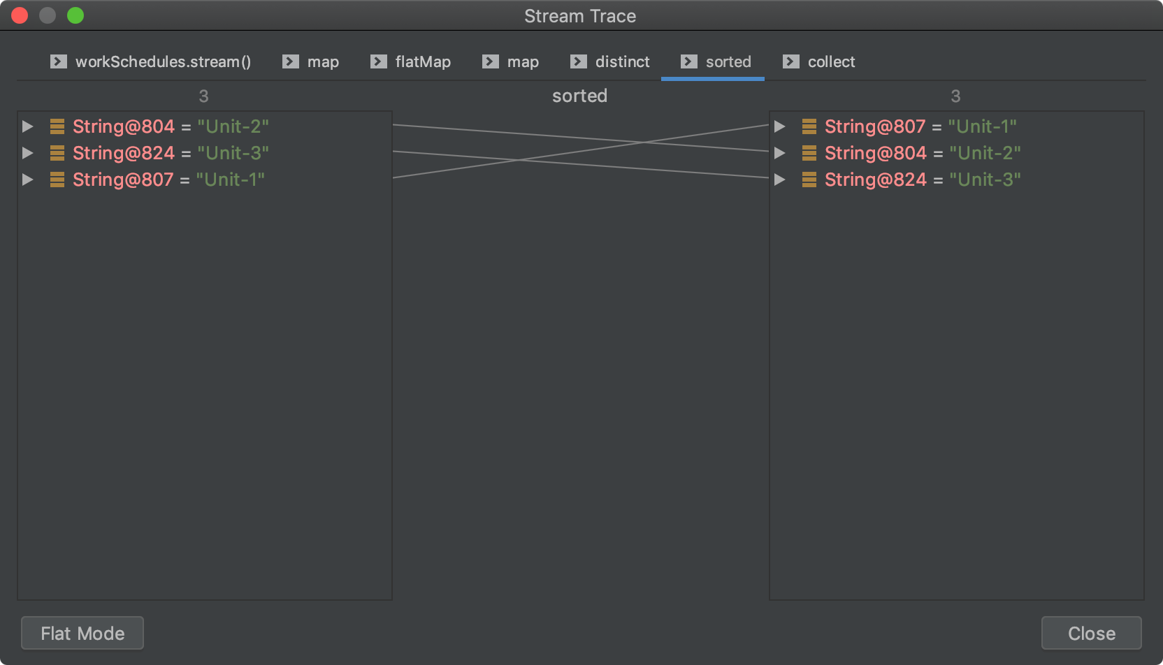Click the icon on the flatMap tab
This screenshot has height=665, width=1163.
point(379,62)
